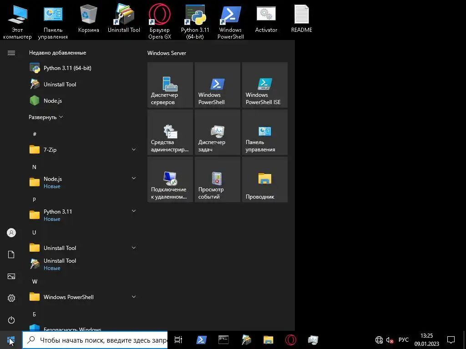
Task: Click the P letter header in the app list
Action: (x=34, y=200)
